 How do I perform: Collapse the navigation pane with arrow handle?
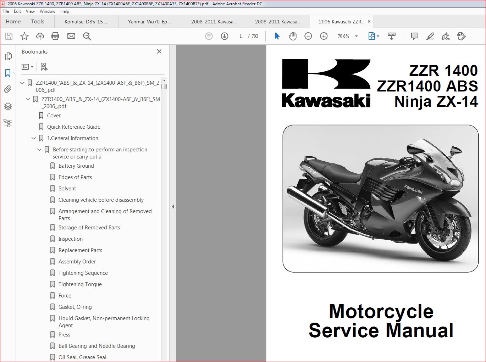click(x=173, y=206)
